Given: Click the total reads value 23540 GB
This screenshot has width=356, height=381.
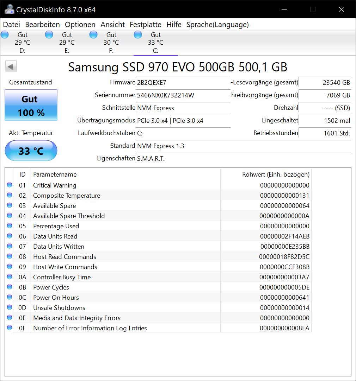Looking at the screenshot, I should click(325, 83).
